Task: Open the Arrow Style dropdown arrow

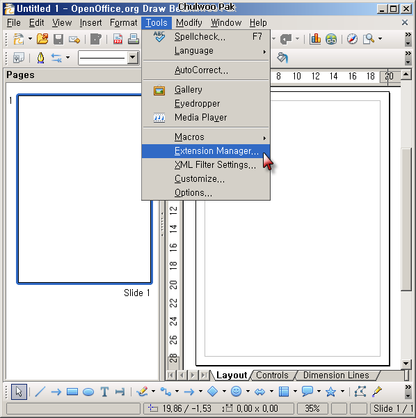Action: (x=68, y=57)
